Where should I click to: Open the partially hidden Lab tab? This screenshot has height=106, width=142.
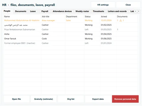132,11
